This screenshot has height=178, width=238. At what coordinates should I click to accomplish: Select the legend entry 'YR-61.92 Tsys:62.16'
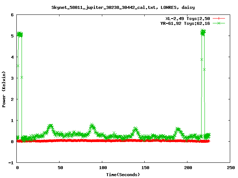(185, 23)
